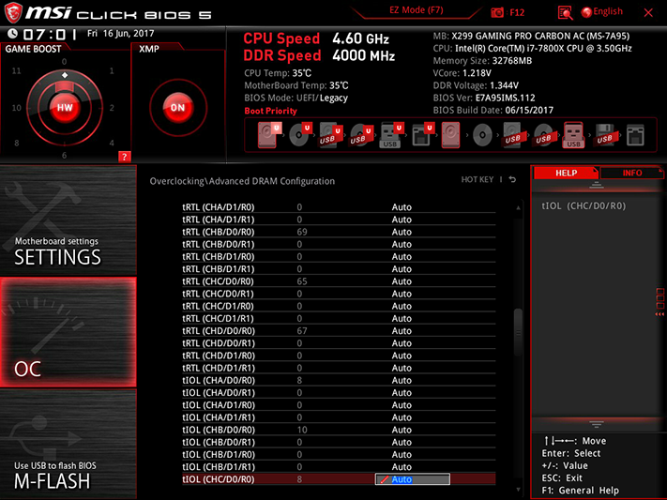Click the date Fri 16 Jun, 2017
This screenshot has height=500, width=667.
[x=121, y=33]
